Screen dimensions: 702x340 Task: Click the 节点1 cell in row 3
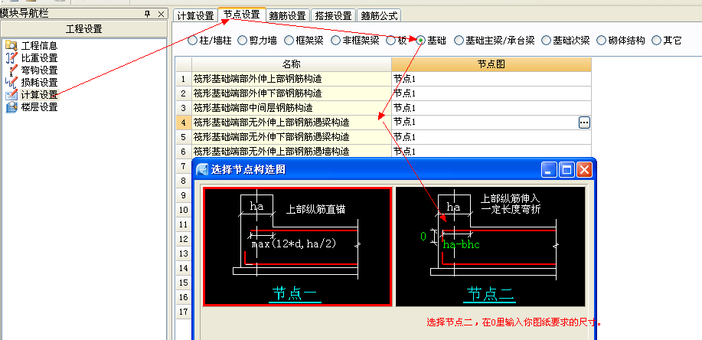pos(491,108)
